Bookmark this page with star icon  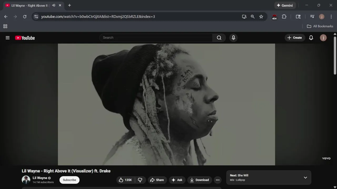click(x=261, y=17)
